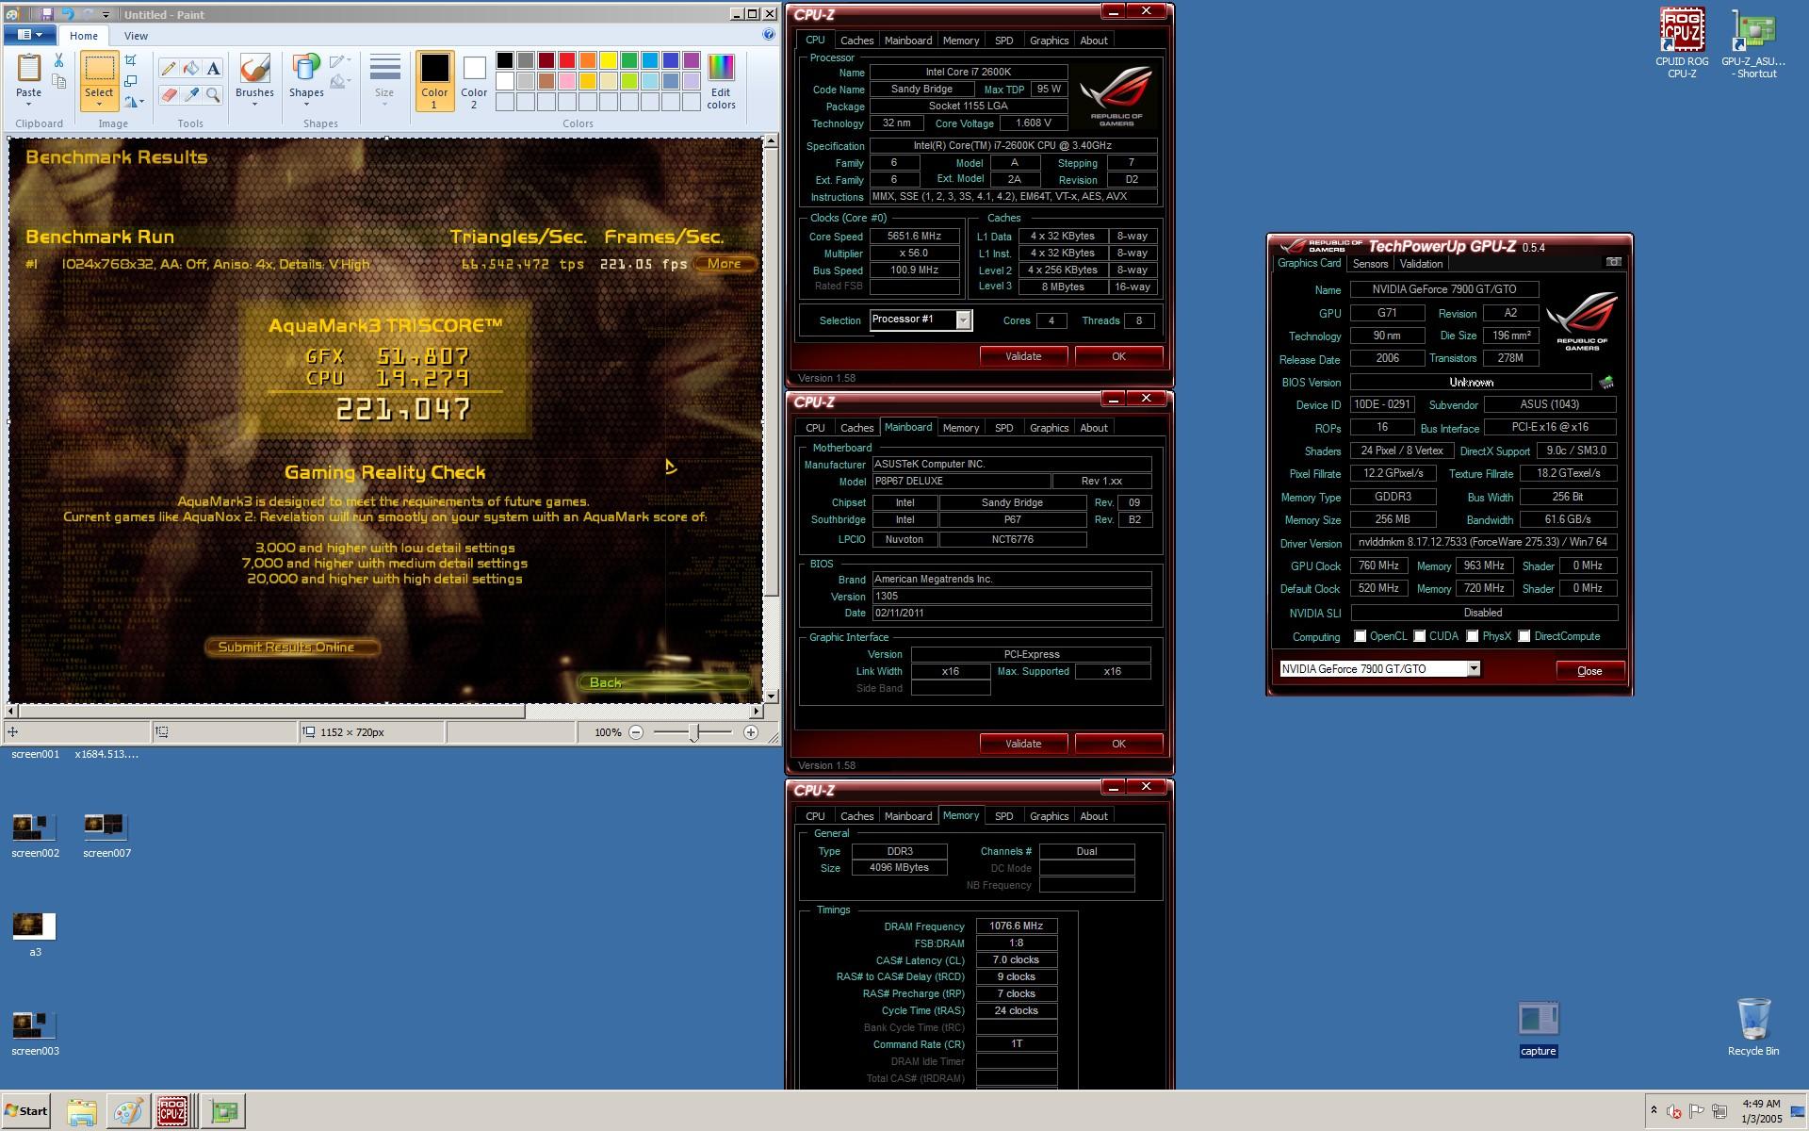Expand the Rotate dropdown in Image group
This screenshot has height=1131, width=1809.
[x=134, y=102]
